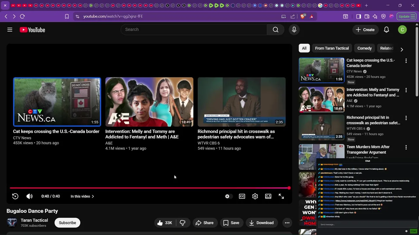This screenshot has width=419, height=235.
Task: Select the Comedy filter chip
Action: click(364, 48)
